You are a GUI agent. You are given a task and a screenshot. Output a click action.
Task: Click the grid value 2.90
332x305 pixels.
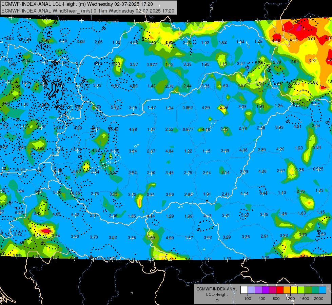151,173
